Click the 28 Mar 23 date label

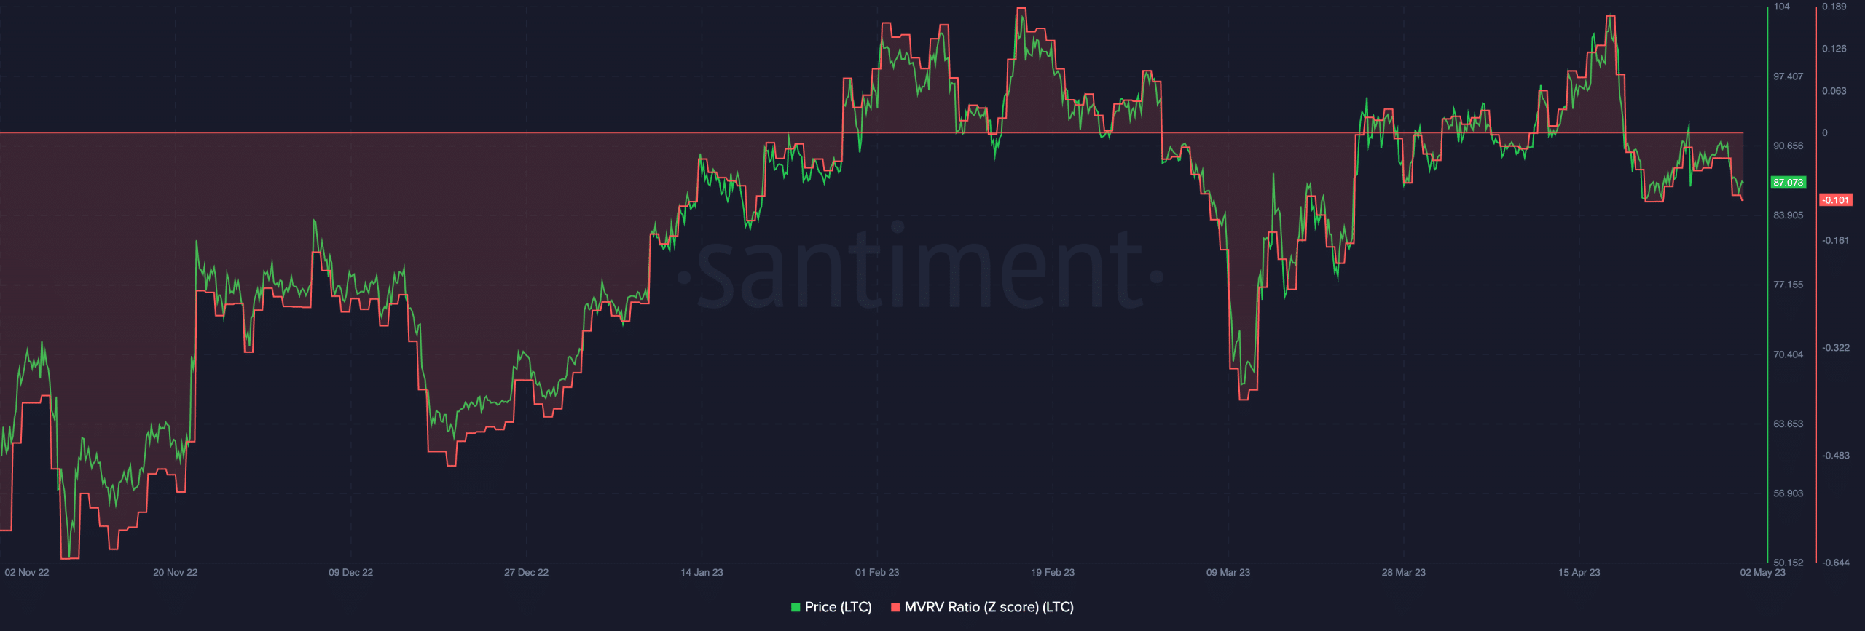pos(1404,572)
